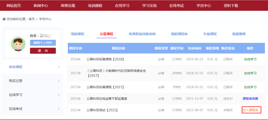Click the red 退出 logout button
This screenshot has height=120, width=268.
click(43, 51)
